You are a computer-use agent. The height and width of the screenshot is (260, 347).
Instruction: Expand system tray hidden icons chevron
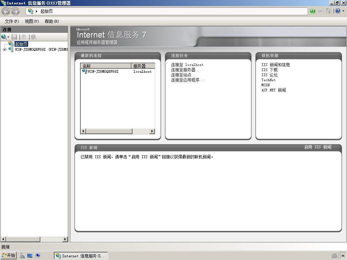pos(343,256)
